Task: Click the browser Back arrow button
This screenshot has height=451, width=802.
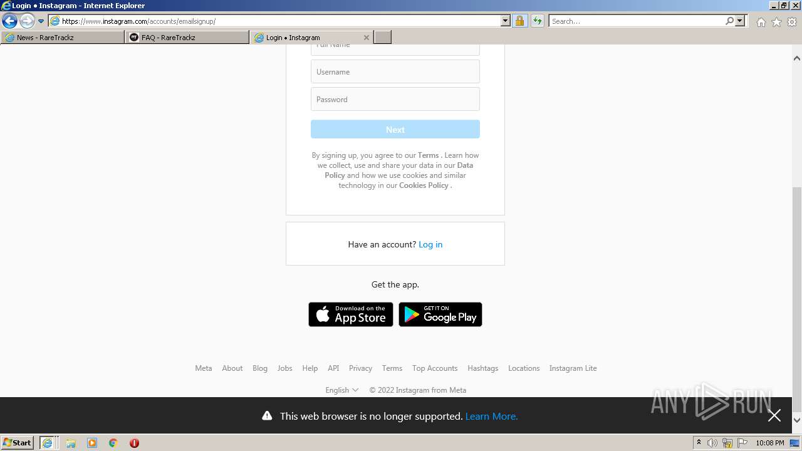Action: 9,21
